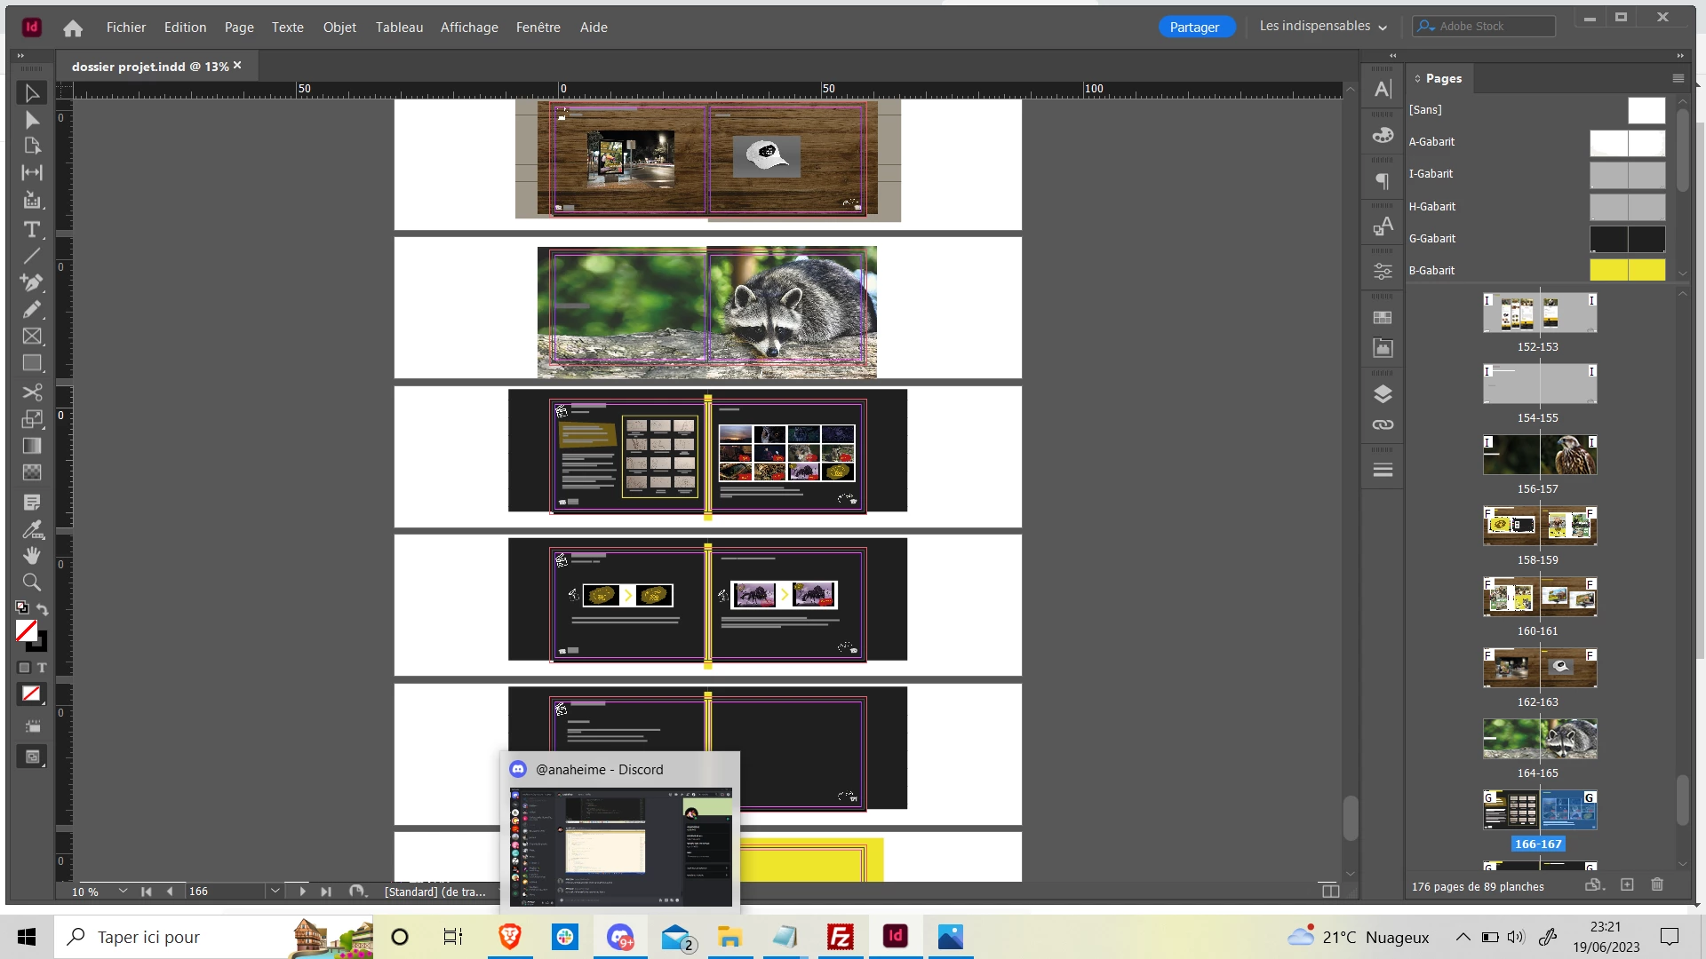Select the Eyedropper tool

[32, 530]
